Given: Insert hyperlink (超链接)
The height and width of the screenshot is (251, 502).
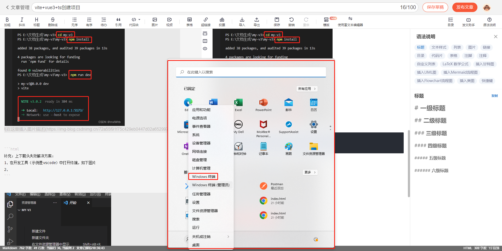Looking at the screenshot, I should coord(206,22).
